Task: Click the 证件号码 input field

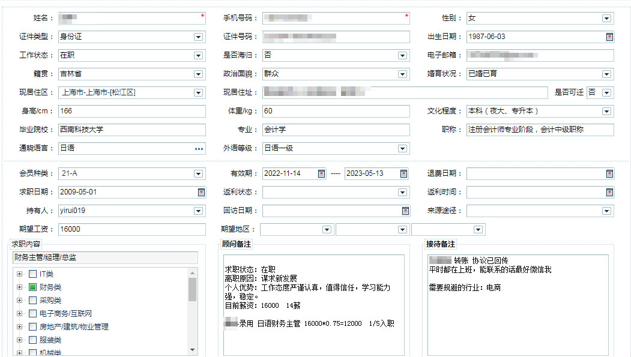Action: point(336,37)
